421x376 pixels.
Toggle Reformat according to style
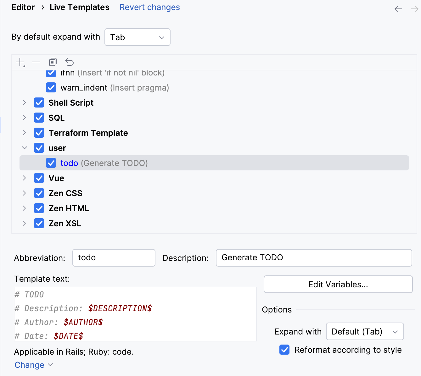[x=284, y=350]
